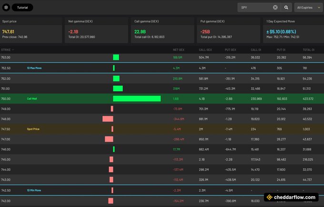Click strike 753.00 row label

point(6,57)
